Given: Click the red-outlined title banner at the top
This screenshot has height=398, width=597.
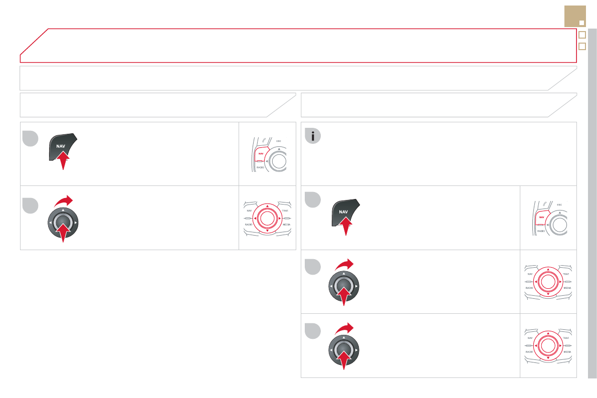Looking at the screenshot, I should point(298,46).
